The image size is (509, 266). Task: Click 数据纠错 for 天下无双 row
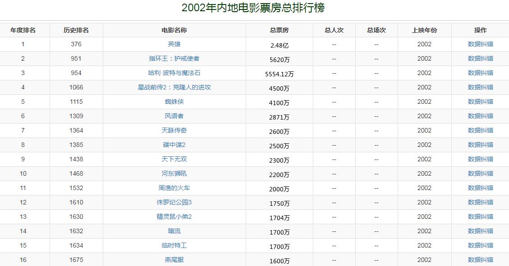click(x=480, y=159)
